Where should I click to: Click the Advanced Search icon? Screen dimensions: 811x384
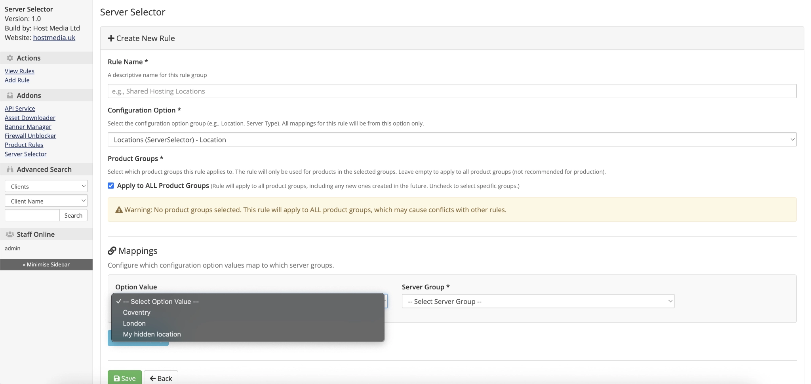pyautogui.click(x=10, y=169)
